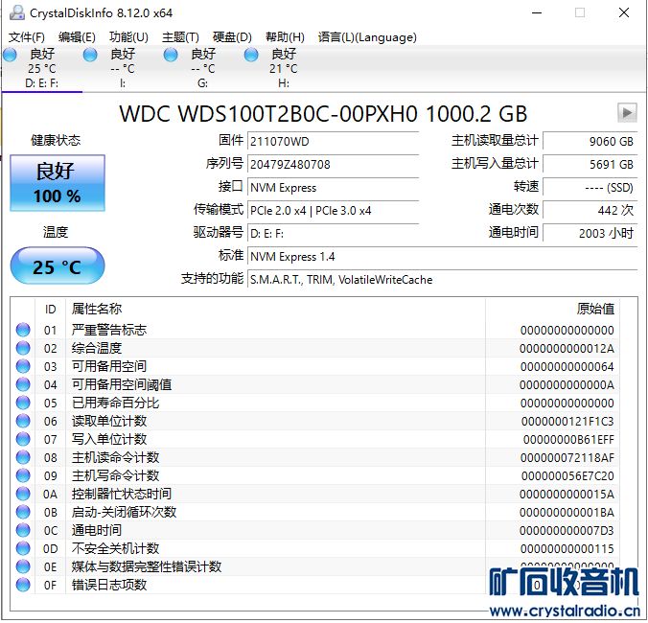Click raw value 000000000007D3

click(x=567, y=531)
